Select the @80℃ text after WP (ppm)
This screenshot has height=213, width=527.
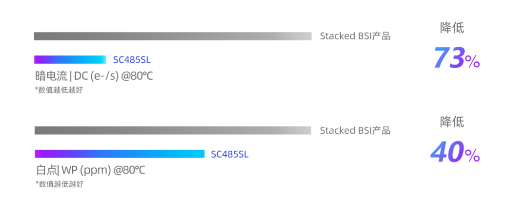click(x=129, y=171)
